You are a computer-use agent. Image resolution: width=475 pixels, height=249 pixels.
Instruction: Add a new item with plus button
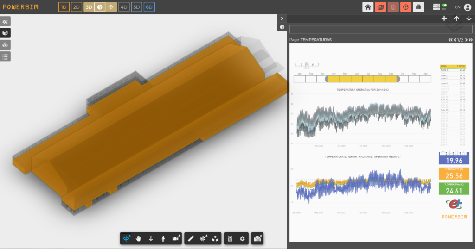pos(444,19)
